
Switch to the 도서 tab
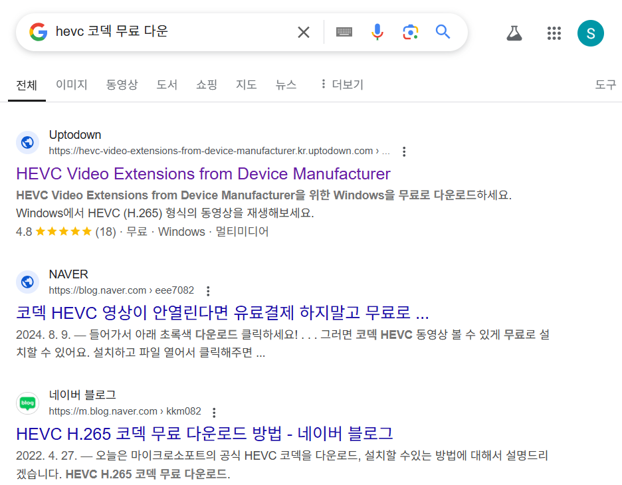pos(167,84)
